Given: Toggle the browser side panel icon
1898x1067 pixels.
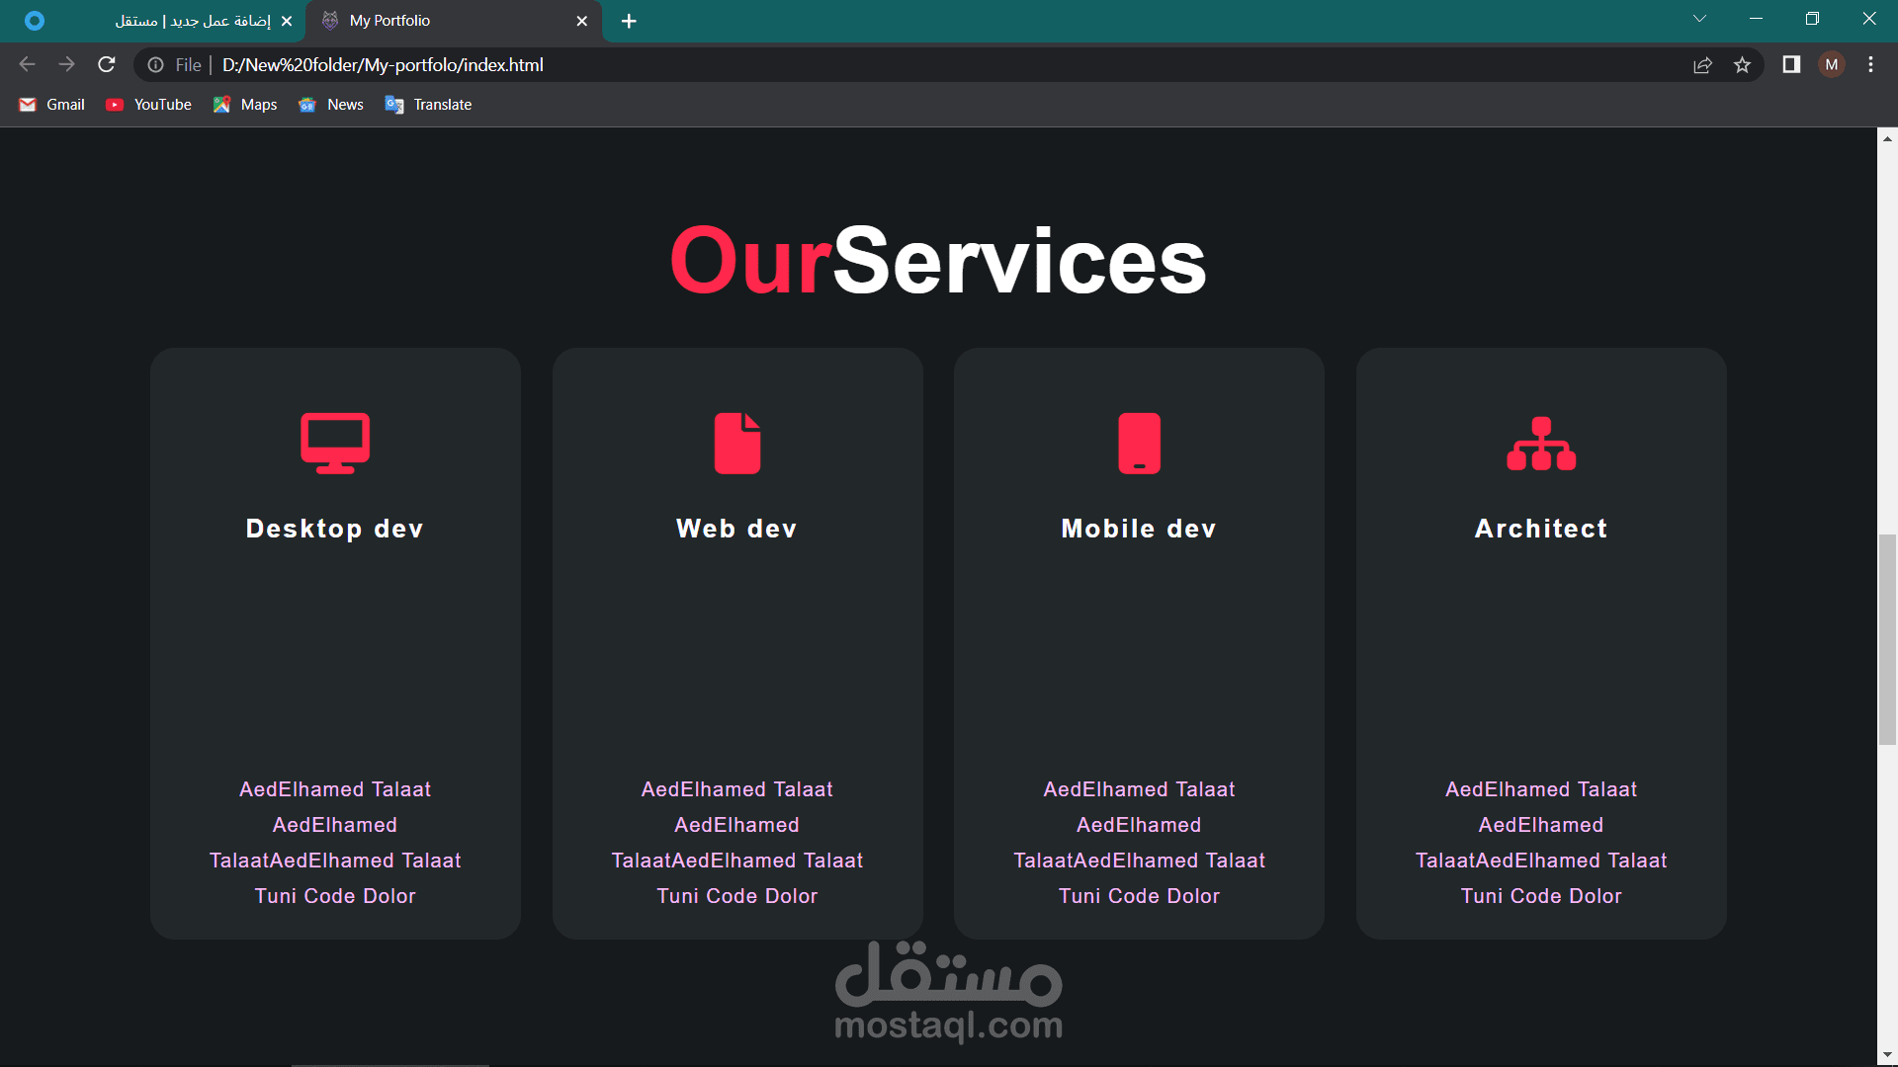Looking at the screenshot, I should point(1791,65).
